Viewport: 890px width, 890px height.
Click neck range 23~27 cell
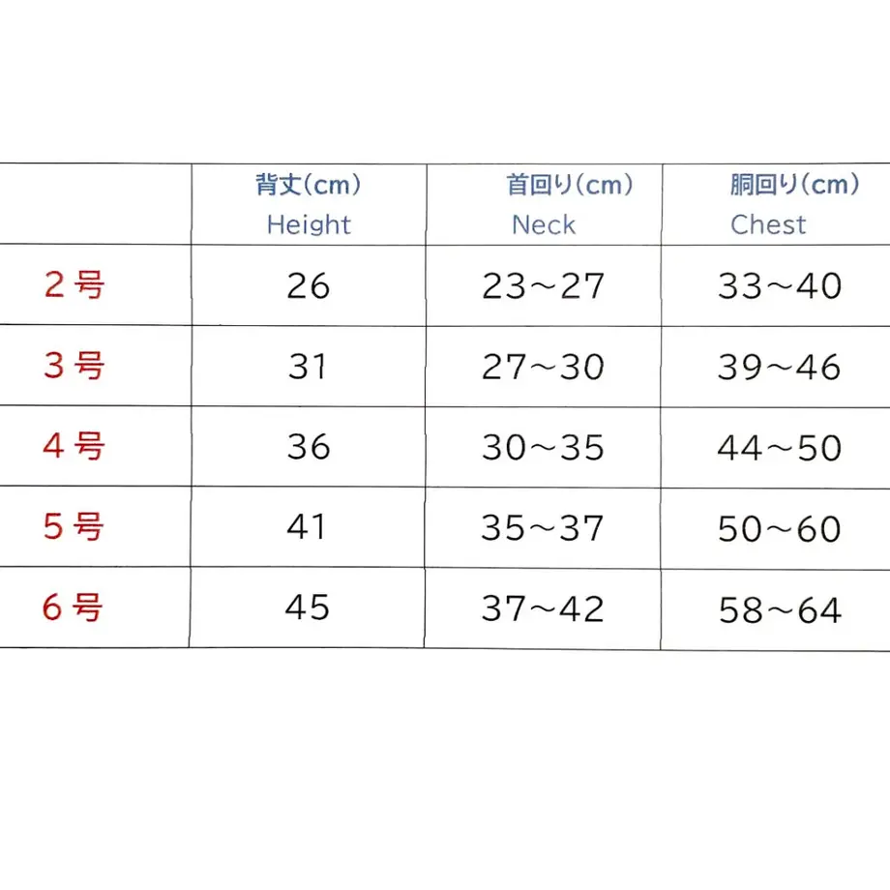(544, 285)
